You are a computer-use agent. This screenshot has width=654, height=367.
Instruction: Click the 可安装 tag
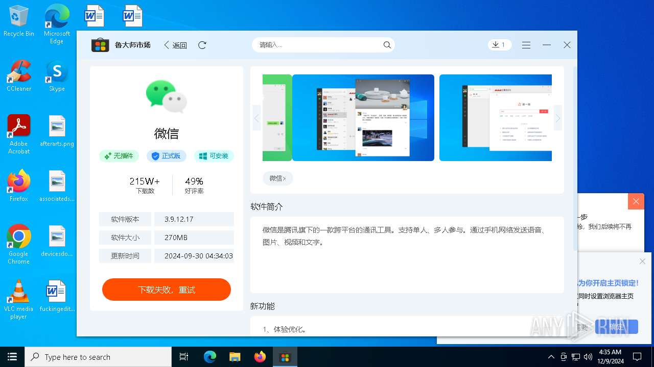click(x=214, y=156)
